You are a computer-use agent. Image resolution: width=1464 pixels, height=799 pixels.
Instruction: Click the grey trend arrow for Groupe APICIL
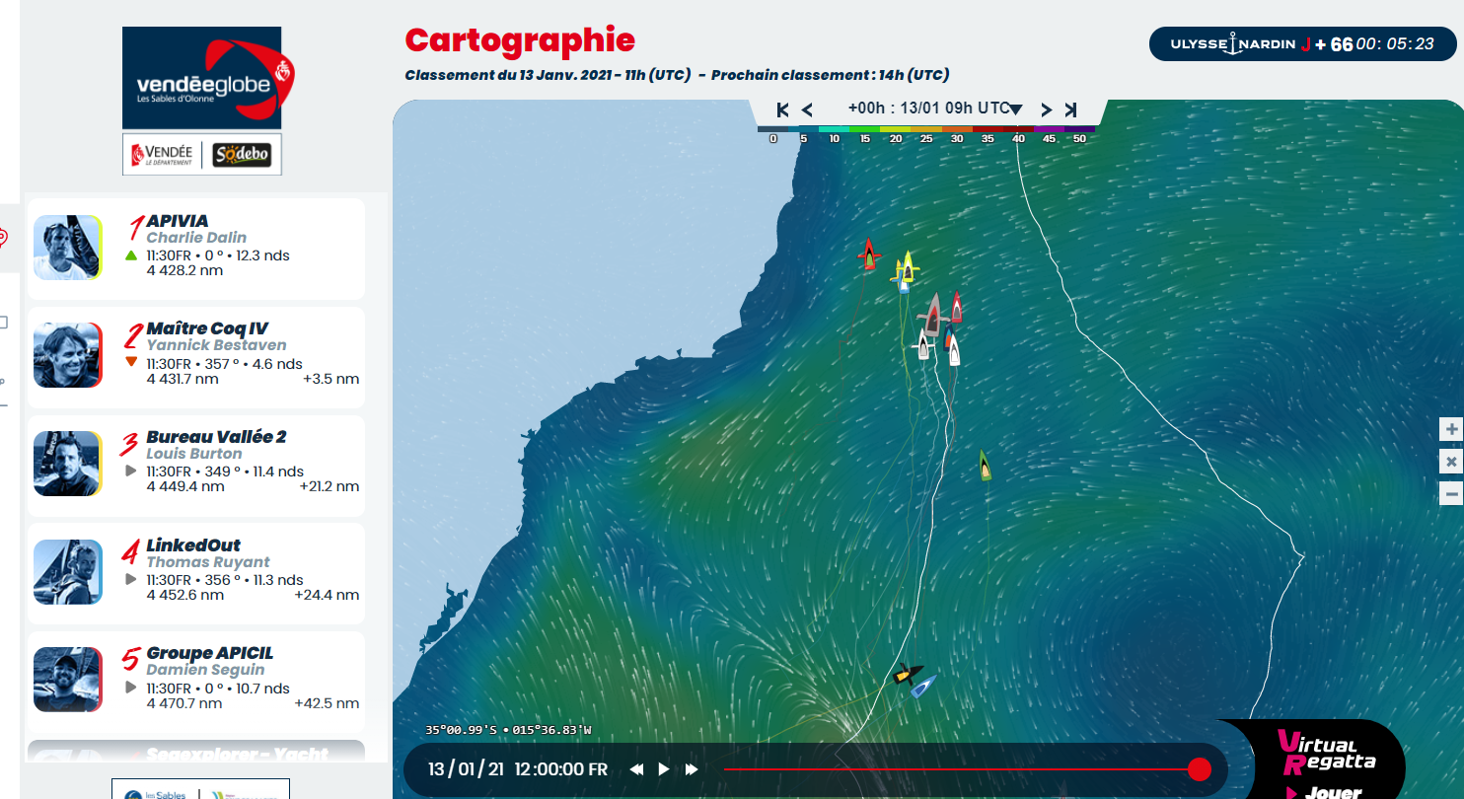(x=131, y=688)
